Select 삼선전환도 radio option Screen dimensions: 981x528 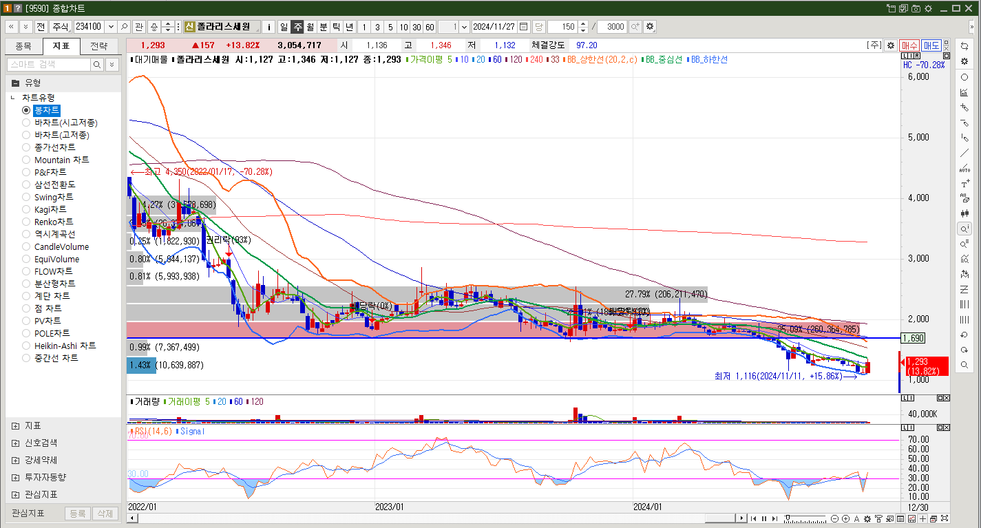(x=26, y=184)
